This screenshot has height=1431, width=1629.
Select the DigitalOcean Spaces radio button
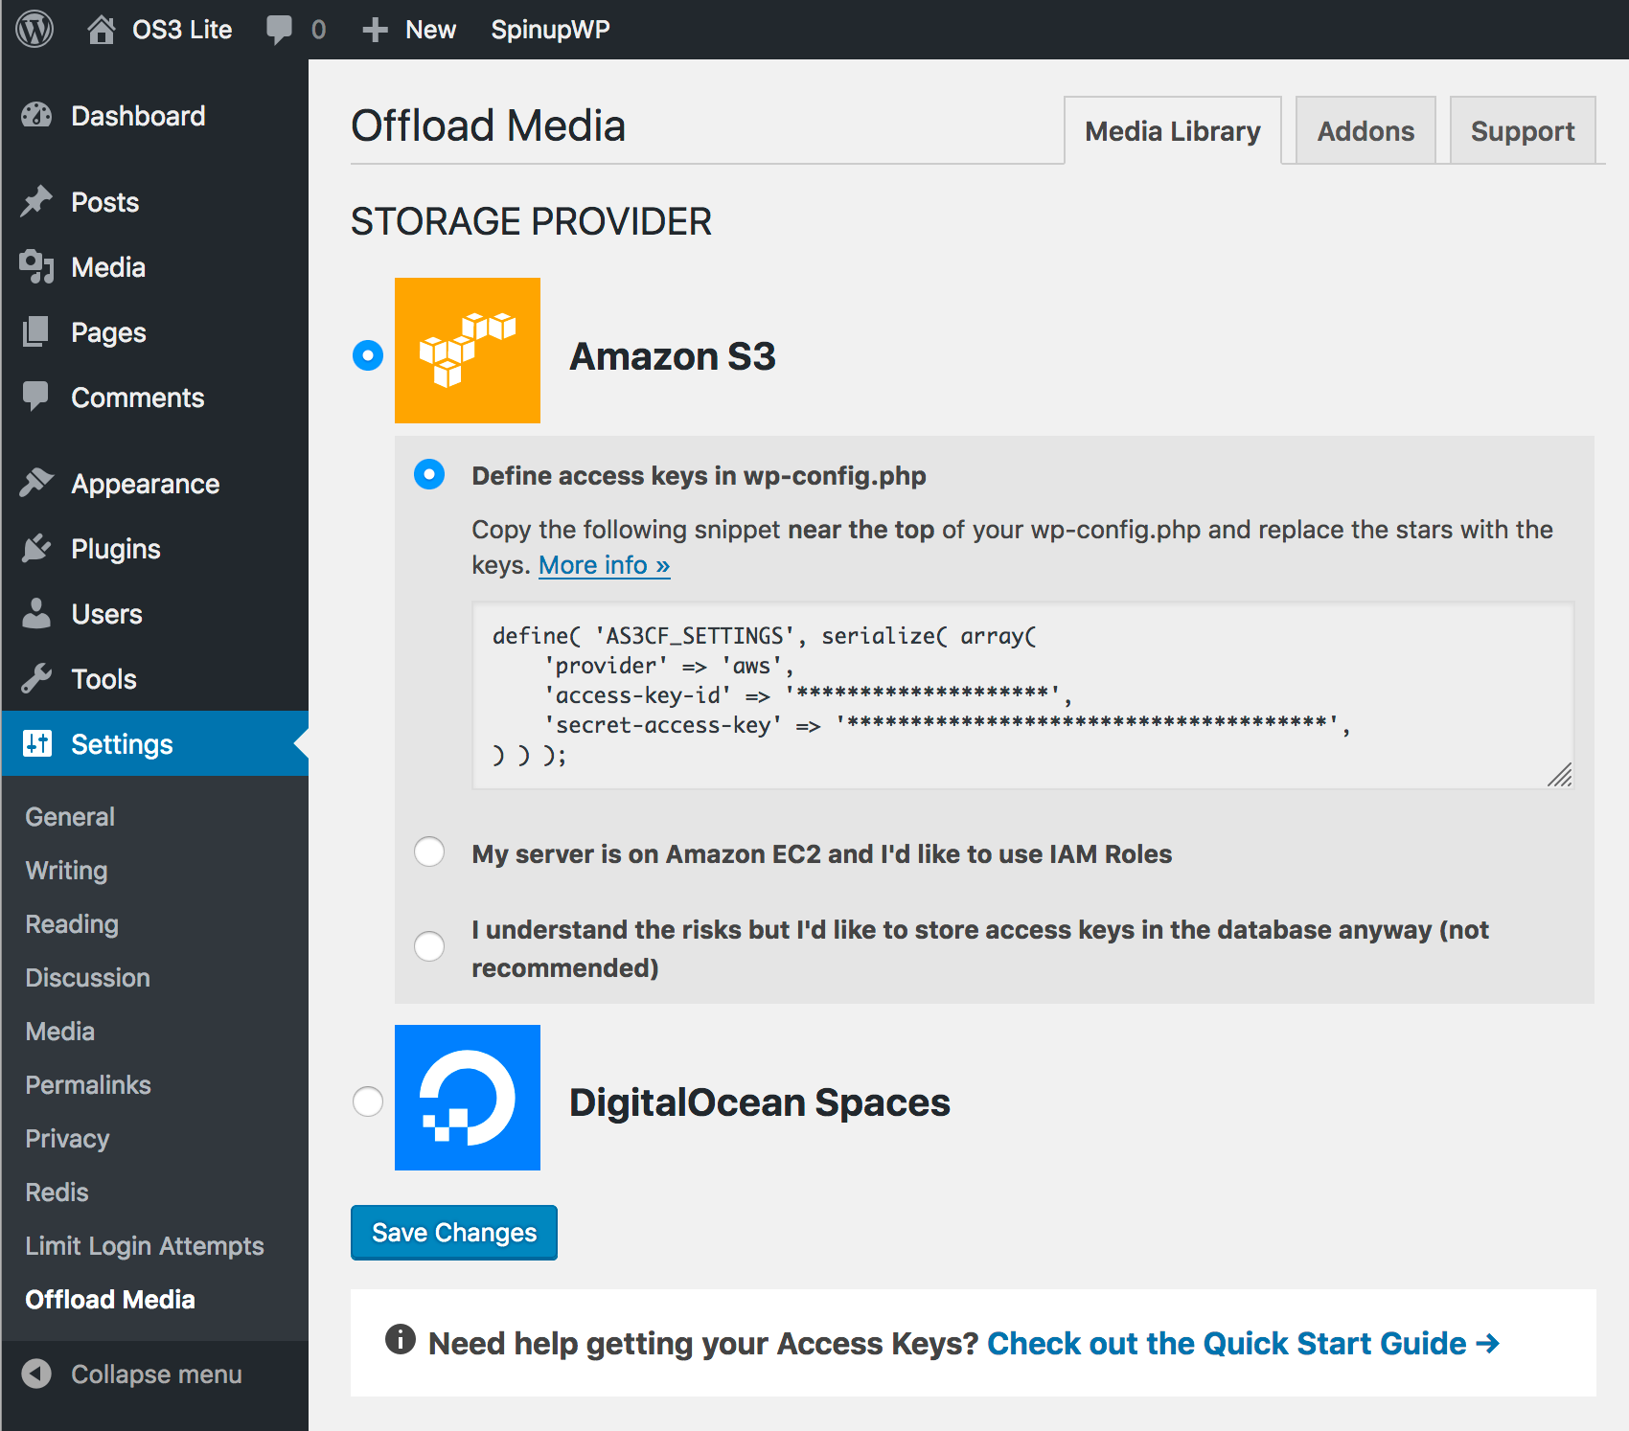click(x=368, y=1102)
